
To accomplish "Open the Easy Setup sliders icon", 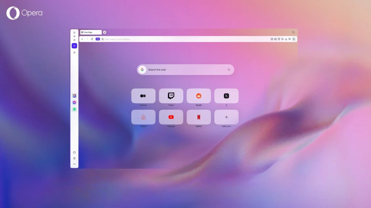I will click(x=289, y=39).
